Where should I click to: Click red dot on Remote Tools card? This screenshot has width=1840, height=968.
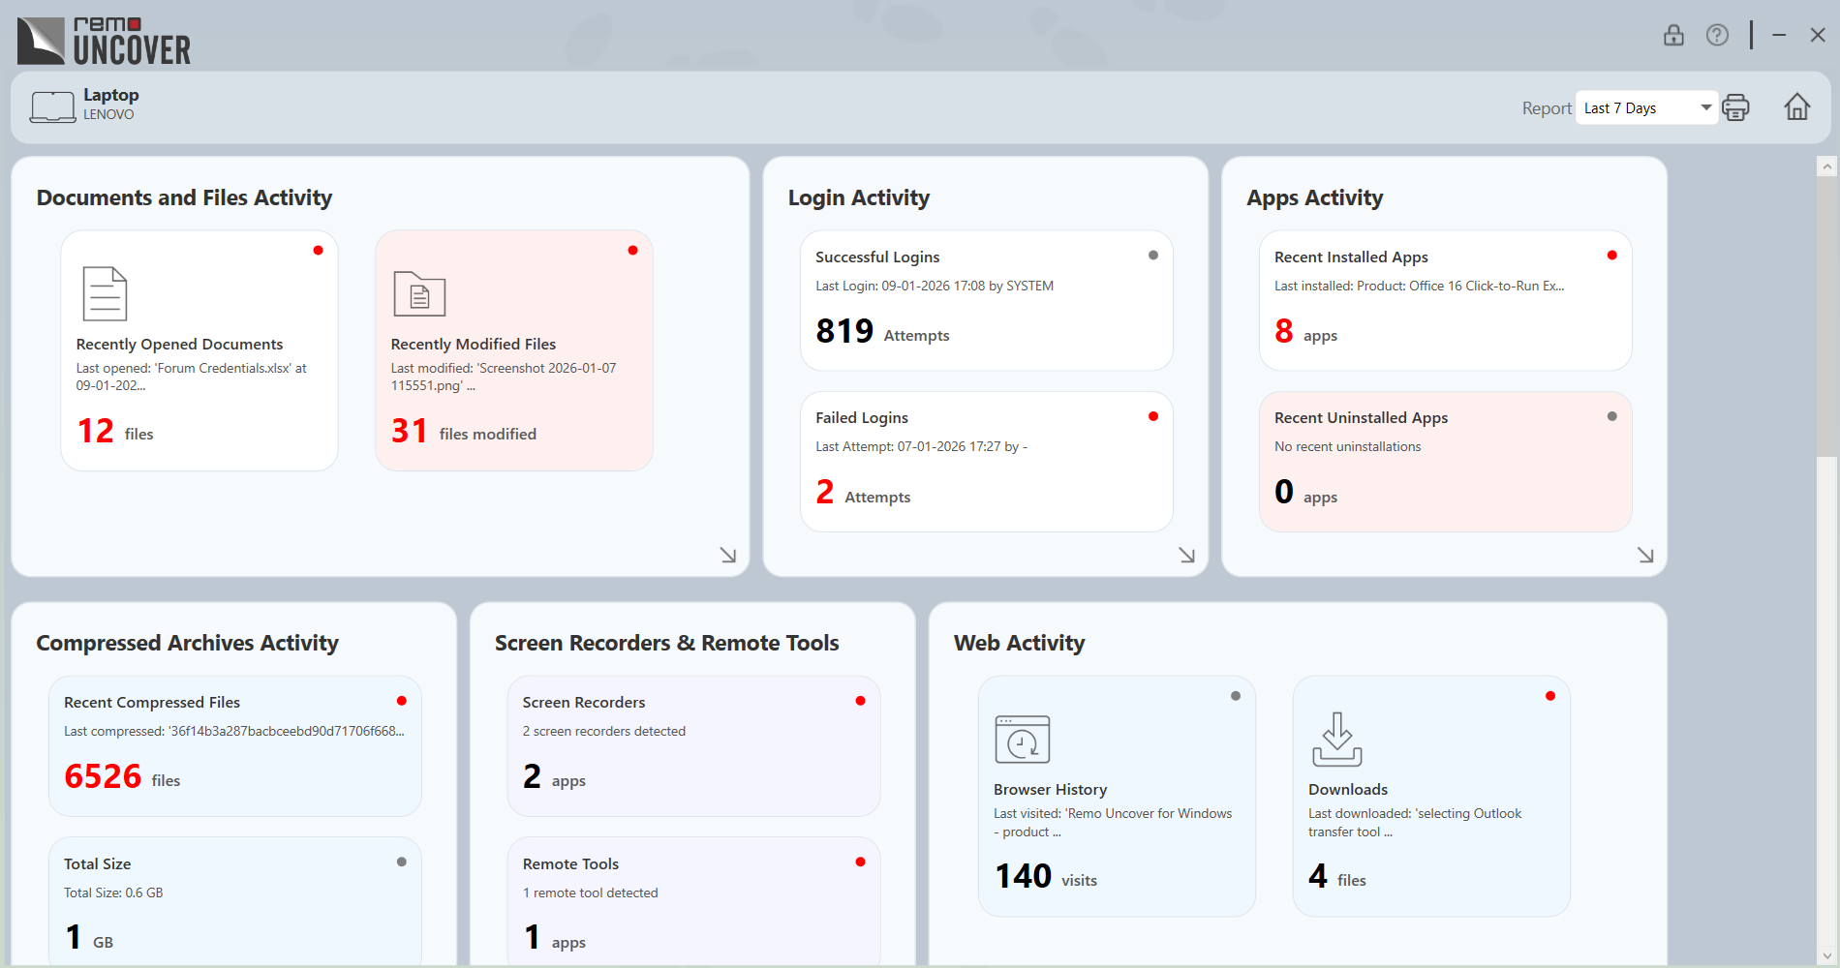tap(860, 862)
